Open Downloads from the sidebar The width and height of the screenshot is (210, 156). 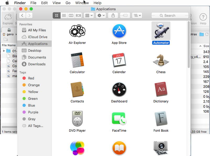[x=34, y=64]
